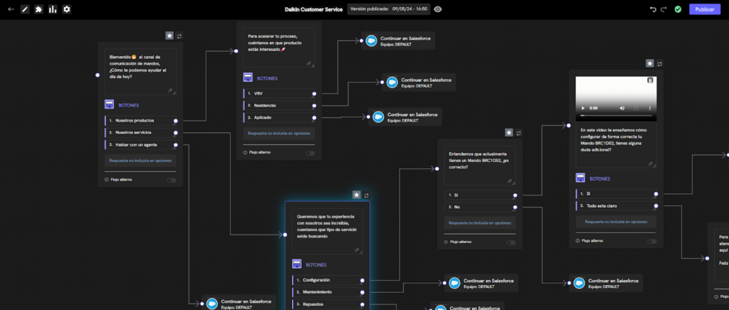This screenshot has height=310, width=729.
Task: Click the eye icon next to published version
Action: tap(438, 9)
